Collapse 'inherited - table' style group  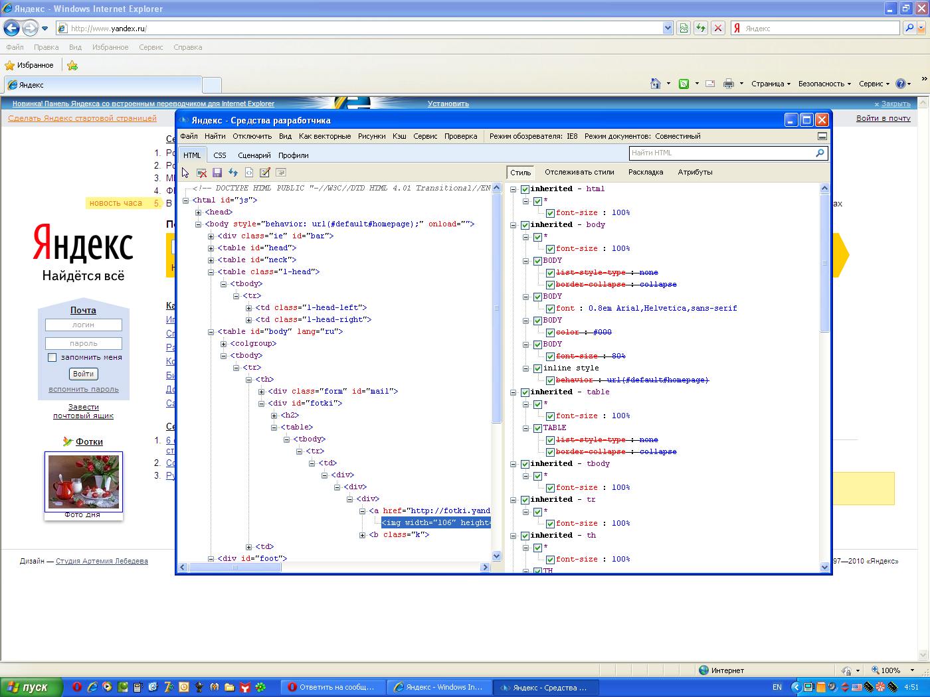pyautogui.click(x=513, y=392)
